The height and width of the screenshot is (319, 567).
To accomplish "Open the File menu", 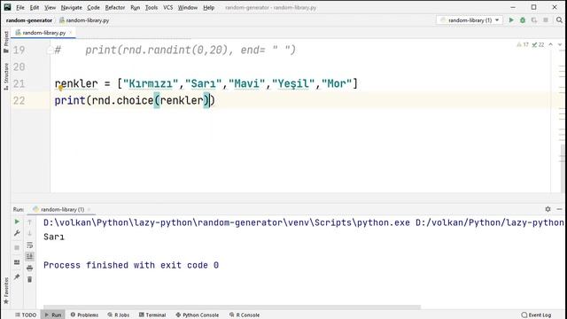I will [x=20, y=7].
